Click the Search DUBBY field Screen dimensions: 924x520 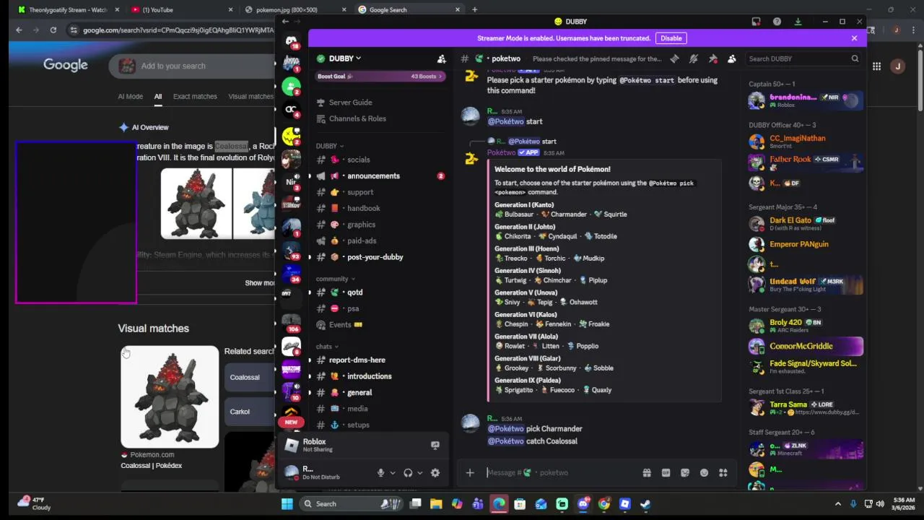803,58
